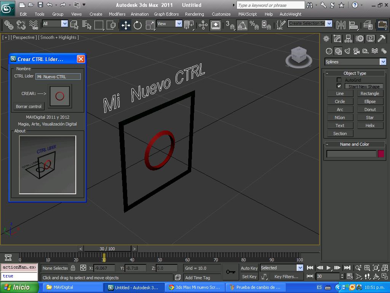Open the Rendering menu

[x=195, y=14]
